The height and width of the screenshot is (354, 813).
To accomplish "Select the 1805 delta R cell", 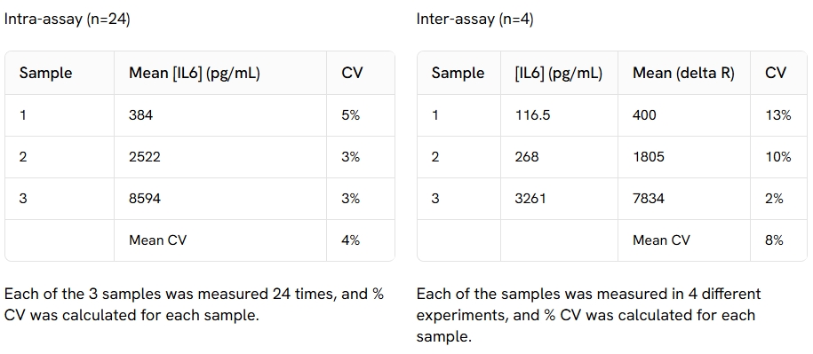I will pos(684,157).
